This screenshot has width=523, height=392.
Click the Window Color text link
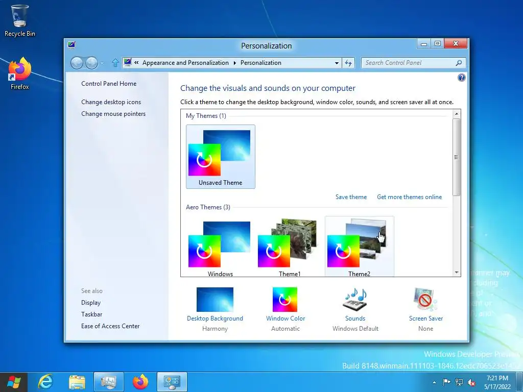pos(285,318)
